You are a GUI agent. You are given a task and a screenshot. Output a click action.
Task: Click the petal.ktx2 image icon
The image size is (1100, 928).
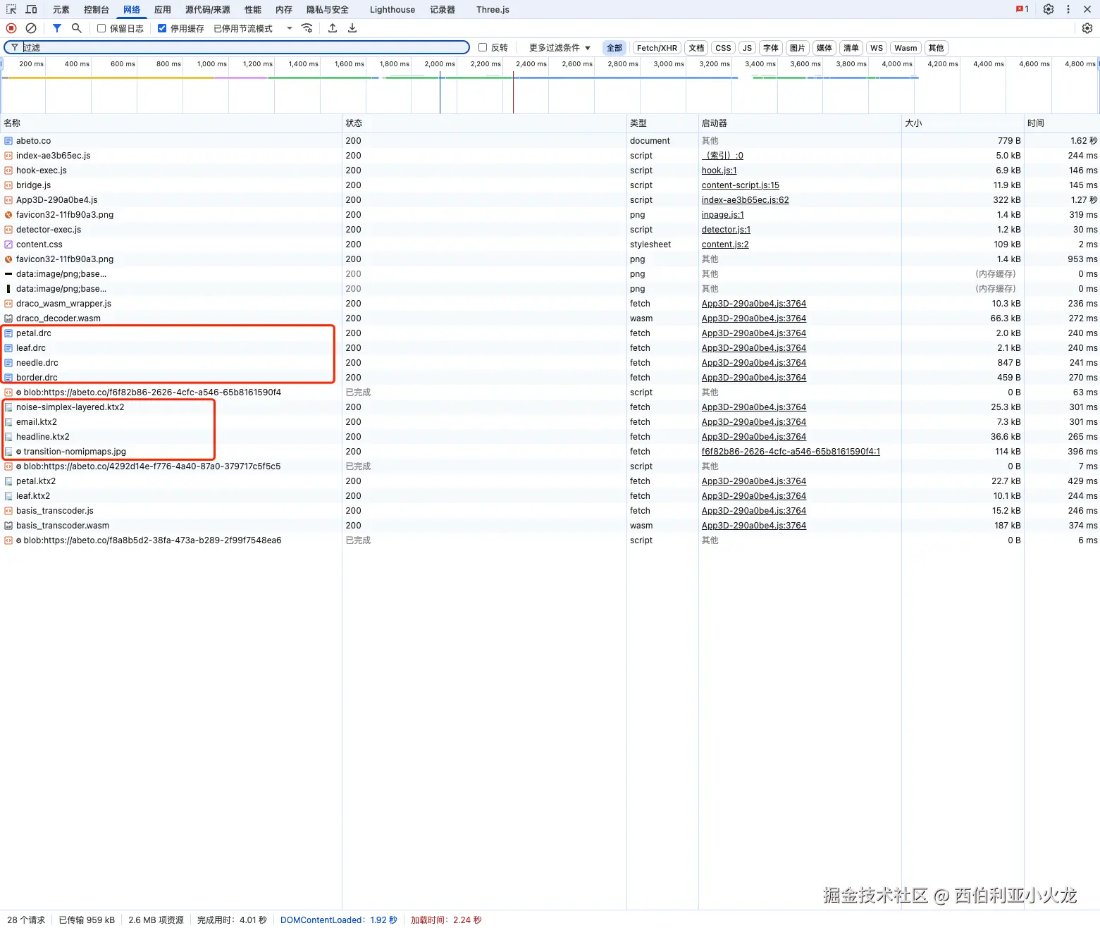[8, 481]
